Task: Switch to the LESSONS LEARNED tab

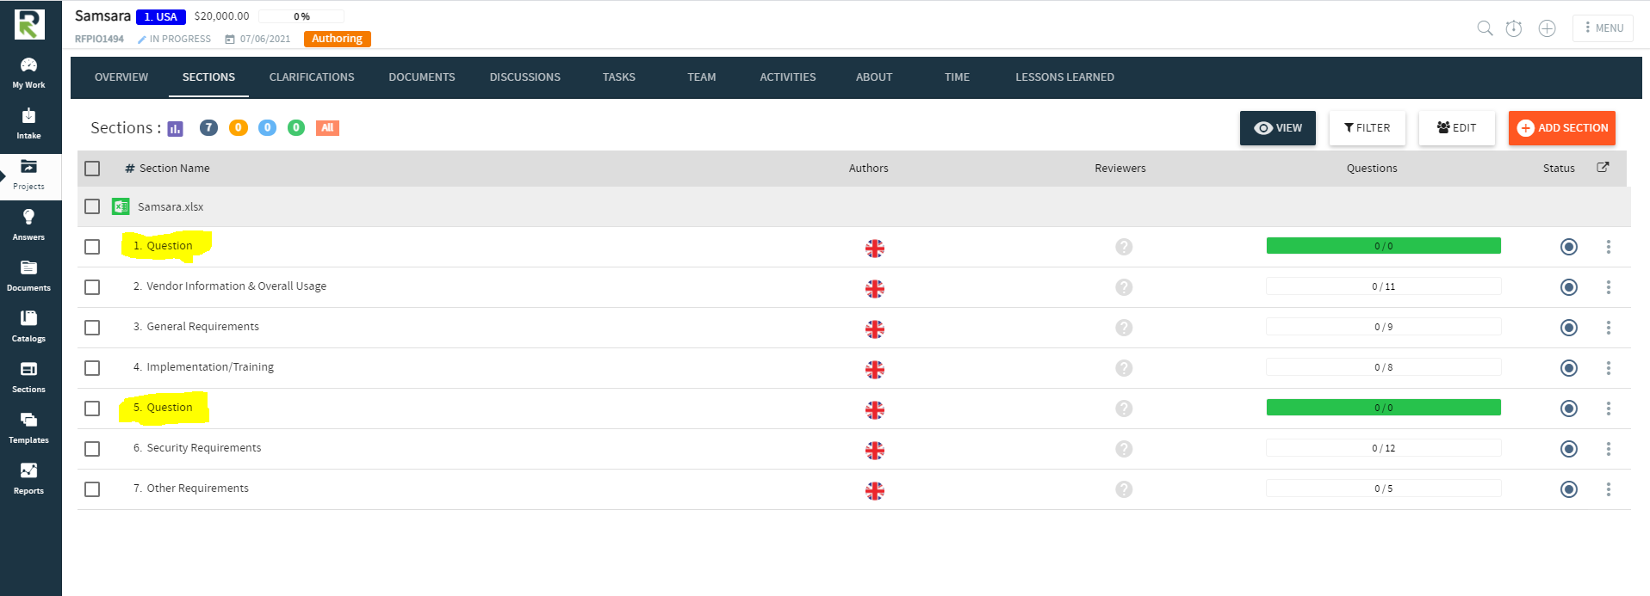Action: (x=1064, y=77)
